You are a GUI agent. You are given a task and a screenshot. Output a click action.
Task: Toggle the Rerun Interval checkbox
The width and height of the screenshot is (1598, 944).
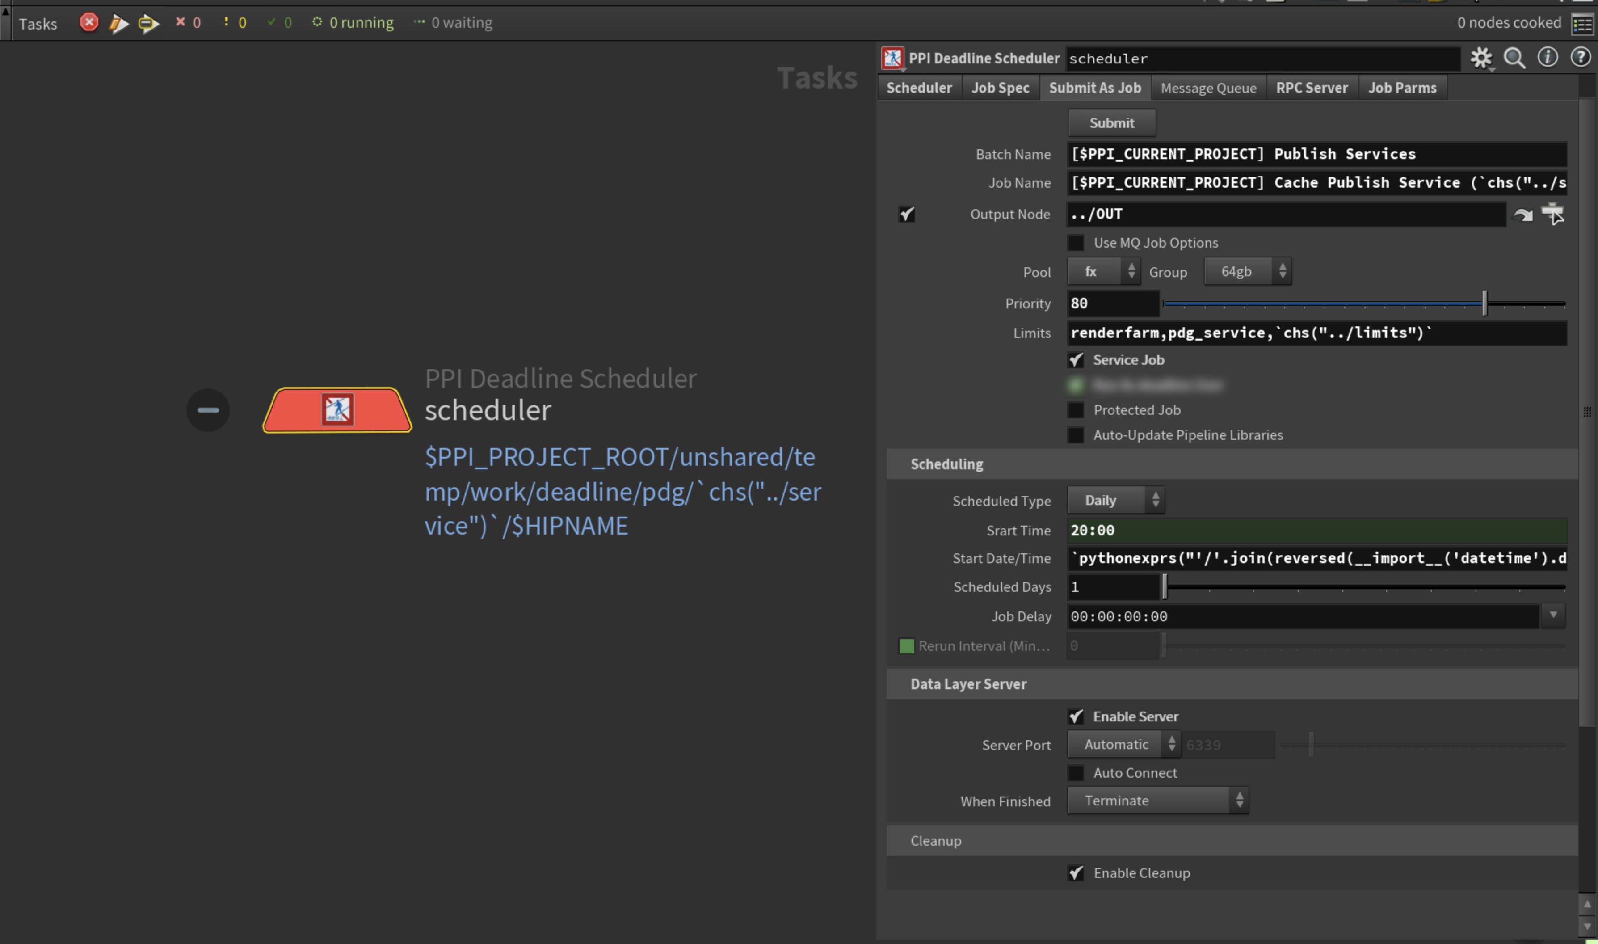coord(907,646)
